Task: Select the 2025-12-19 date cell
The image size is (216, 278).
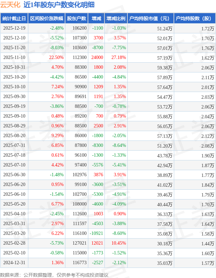Action: pyautogui.click(x=14, y=28)
